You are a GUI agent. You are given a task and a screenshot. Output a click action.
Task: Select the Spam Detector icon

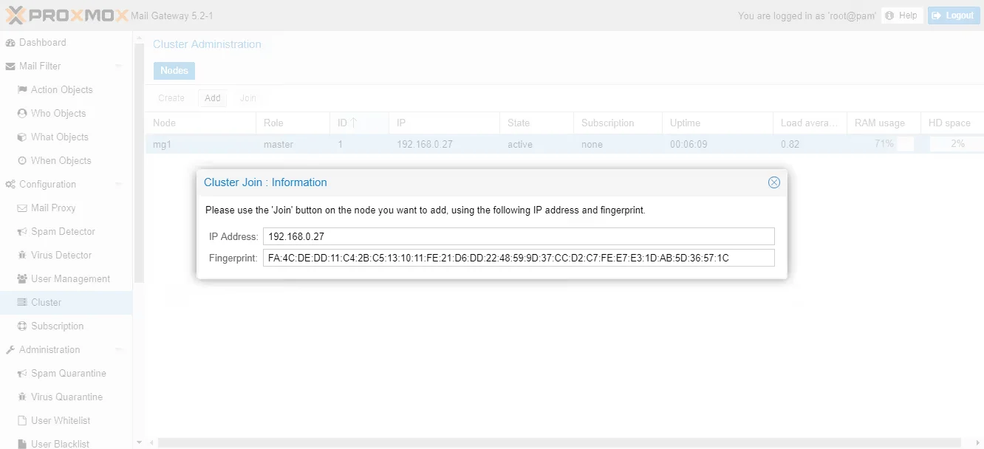(x=23, y=231)
